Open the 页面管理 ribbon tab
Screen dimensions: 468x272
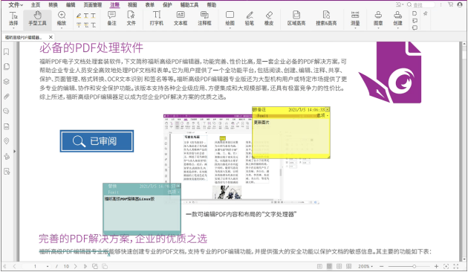[x=93, y=4]
